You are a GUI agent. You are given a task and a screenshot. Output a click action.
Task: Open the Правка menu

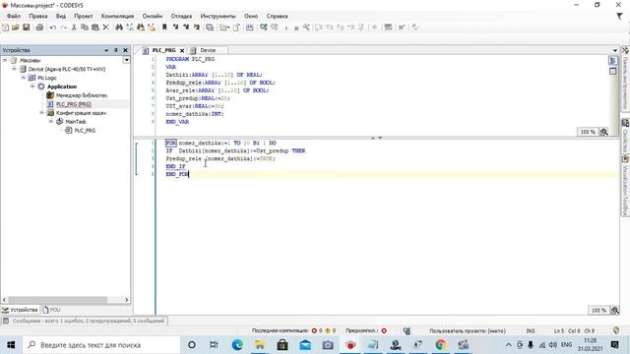click(38, 16)
